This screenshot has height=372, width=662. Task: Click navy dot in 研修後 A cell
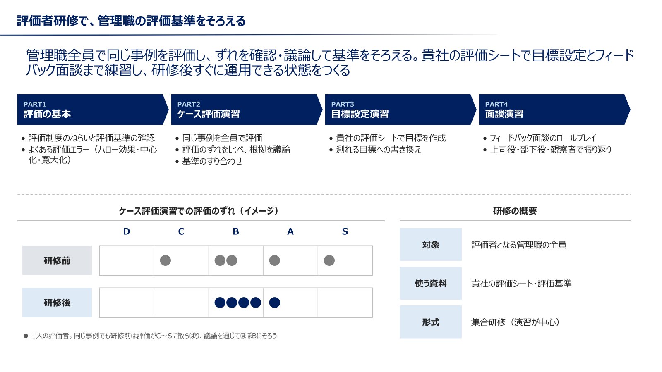[275, 303]
